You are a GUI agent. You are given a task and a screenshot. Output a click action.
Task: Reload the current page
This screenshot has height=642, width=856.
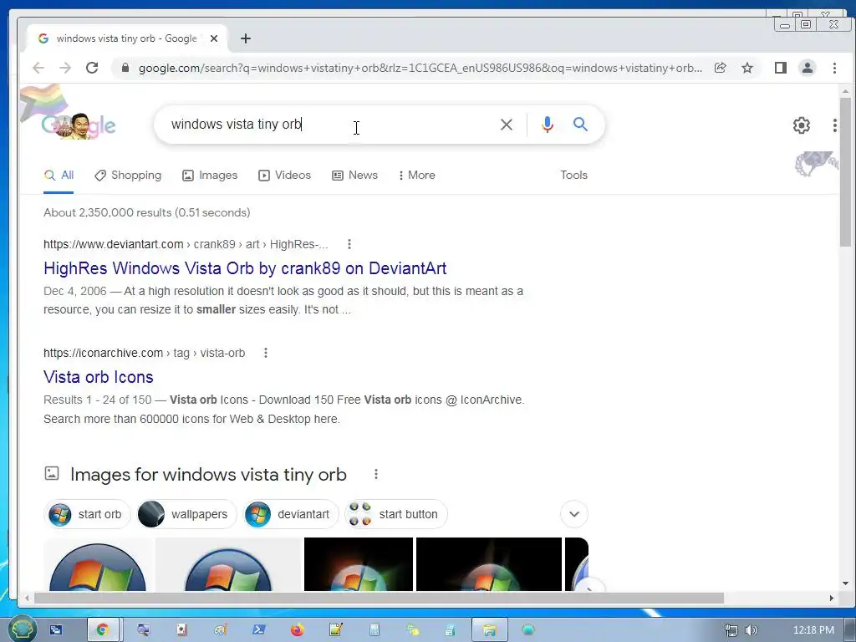pyautogui.click(x=92, y=68)
